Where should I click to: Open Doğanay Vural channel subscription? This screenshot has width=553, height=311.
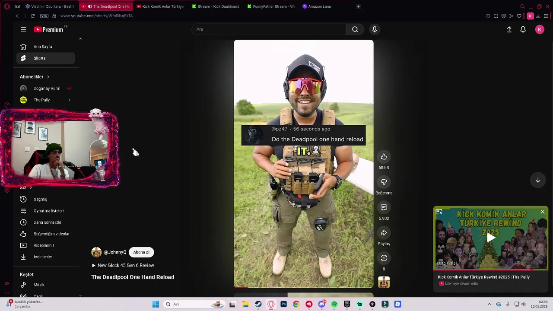46,89
